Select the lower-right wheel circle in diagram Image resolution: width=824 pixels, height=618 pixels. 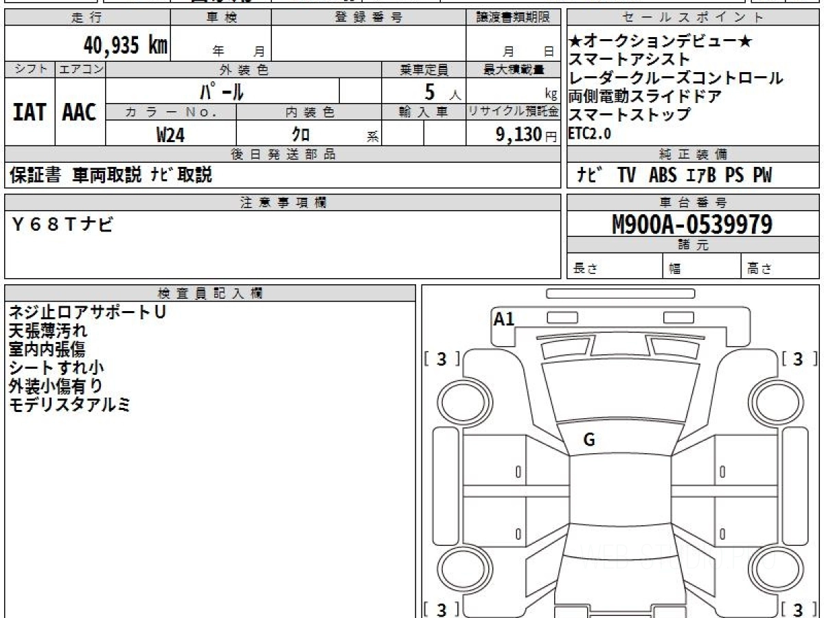(x=774, y=570)
